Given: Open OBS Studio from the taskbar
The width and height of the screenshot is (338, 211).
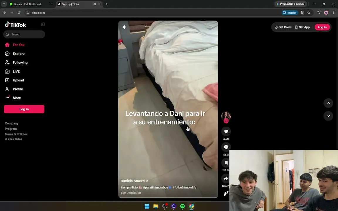Looking at the screenshot, I should click(x=165, y=206).
